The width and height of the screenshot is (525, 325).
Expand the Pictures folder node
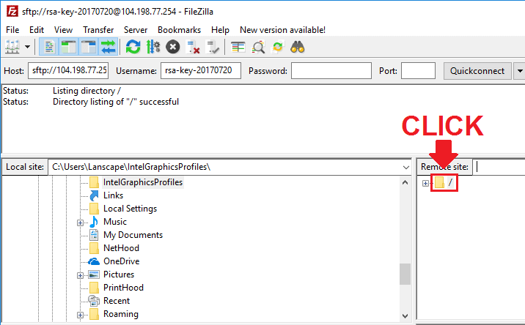point(80,275)
